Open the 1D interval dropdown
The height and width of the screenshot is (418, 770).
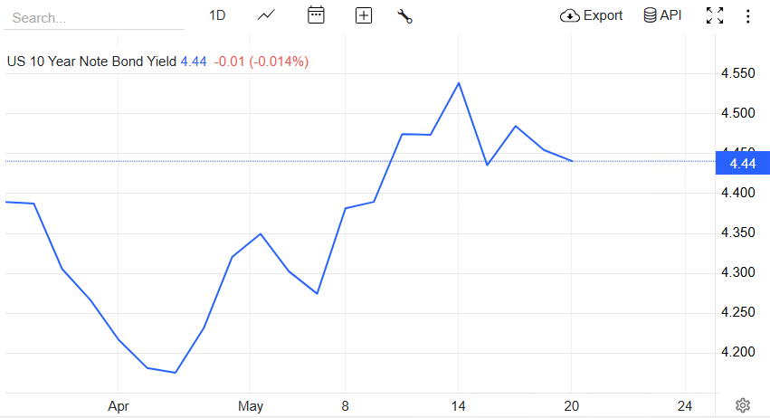point(217,15)
